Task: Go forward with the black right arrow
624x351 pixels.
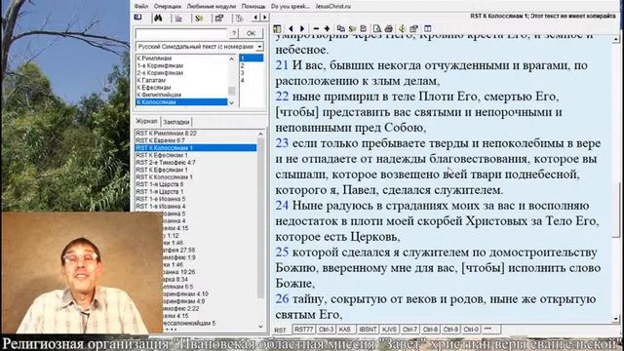Action: [302, 28]
